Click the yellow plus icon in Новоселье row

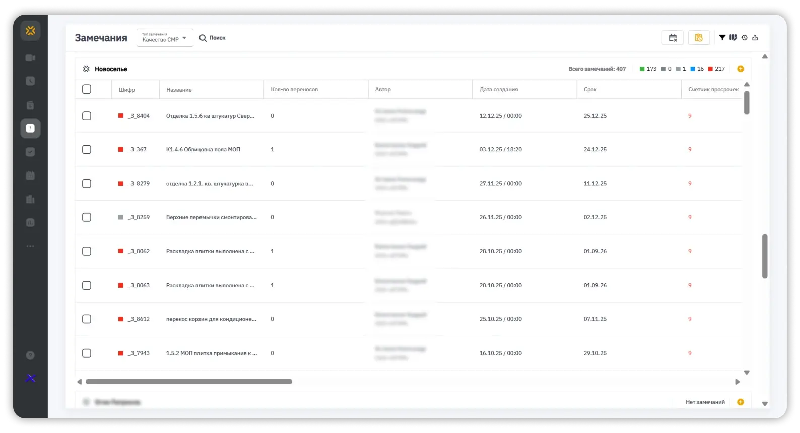[x=741, y=69]
